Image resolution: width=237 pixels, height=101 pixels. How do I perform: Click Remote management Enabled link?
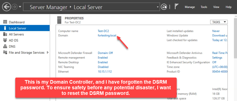pos(103,58)
